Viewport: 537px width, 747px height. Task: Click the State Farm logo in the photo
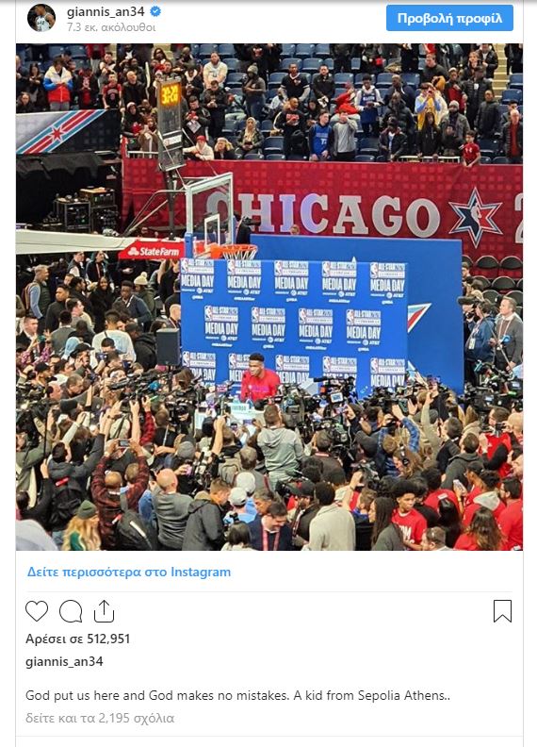coord(152,250)
